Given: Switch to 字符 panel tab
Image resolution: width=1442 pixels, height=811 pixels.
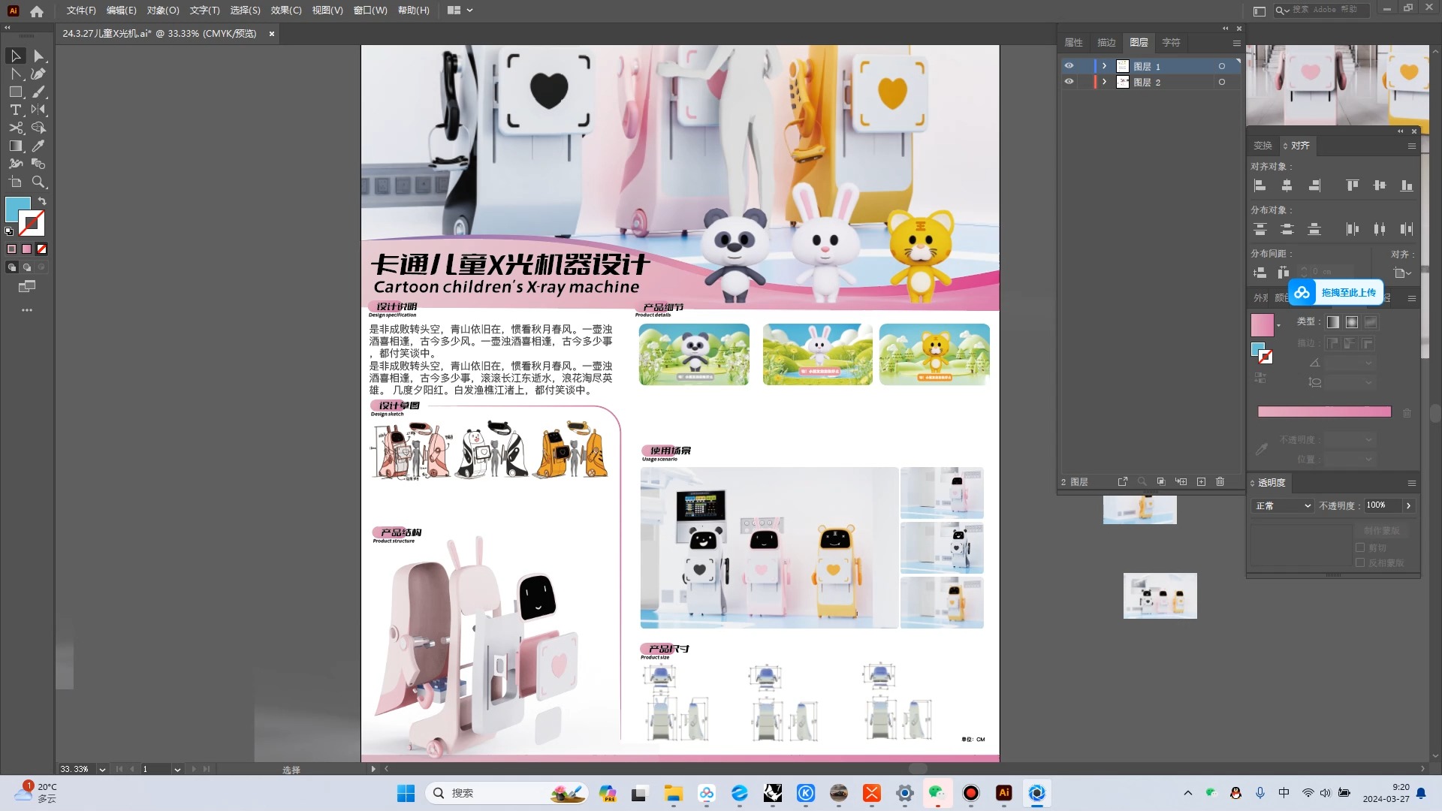Looking at the screenshot, I should [x=1171, y=43].
